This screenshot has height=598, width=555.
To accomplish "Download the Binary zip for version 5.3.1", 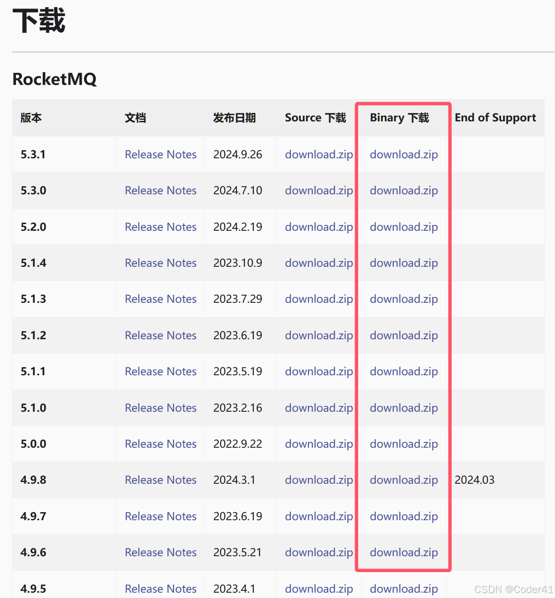I will 403,154.
